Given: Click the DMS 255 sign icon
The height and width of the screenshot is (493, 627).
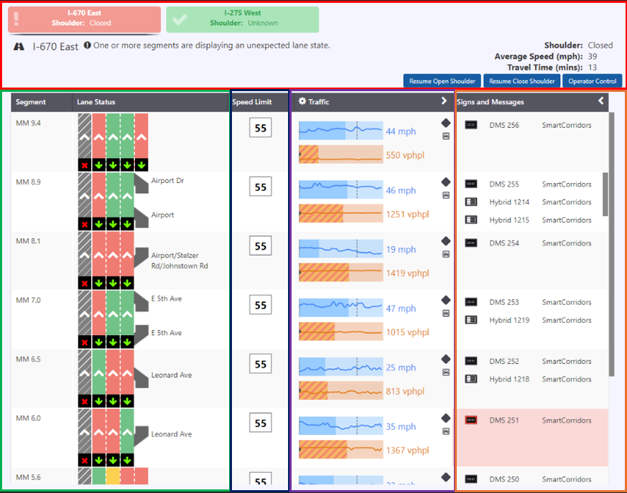Looking at the screenshot, I should click(x=471, y=184).
